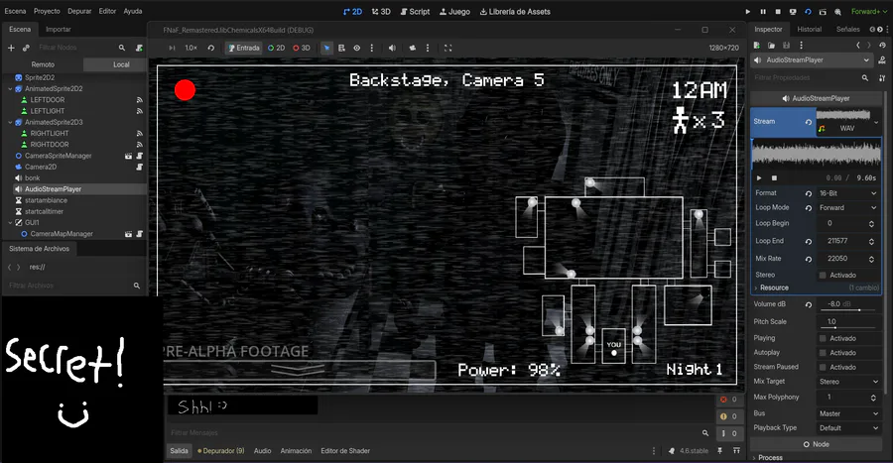Save the current resource in Inspector
Screen dimensions: 893x463
point(787,45)
